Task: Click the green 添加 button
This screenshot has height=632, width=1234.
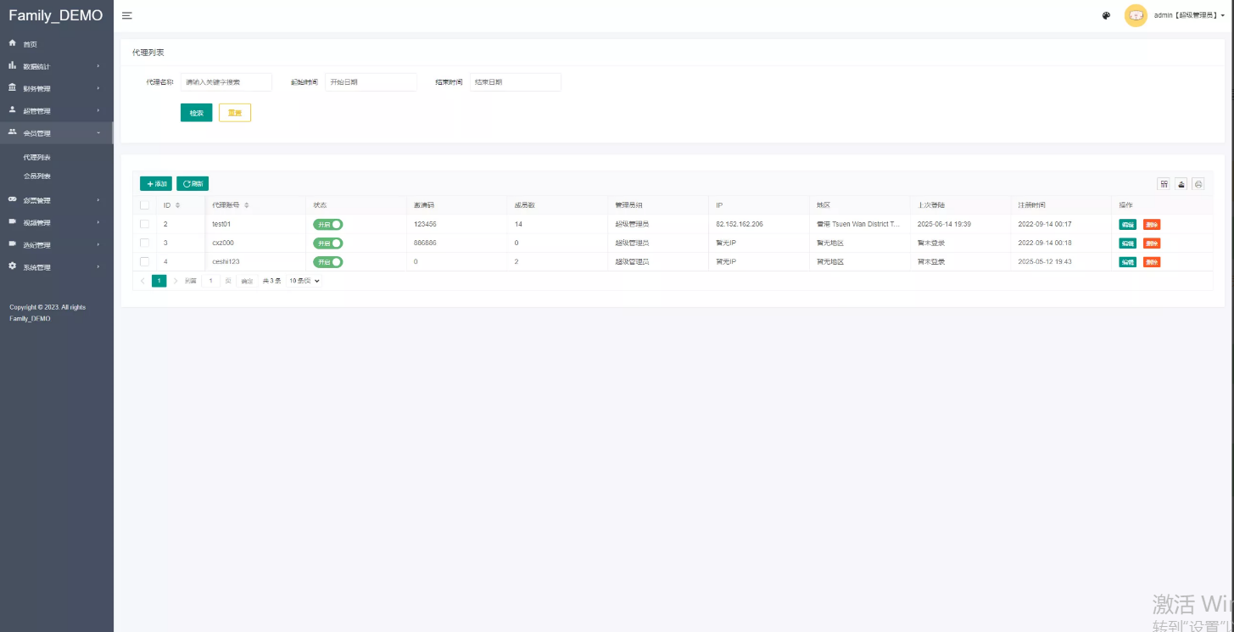Action: 156,183
